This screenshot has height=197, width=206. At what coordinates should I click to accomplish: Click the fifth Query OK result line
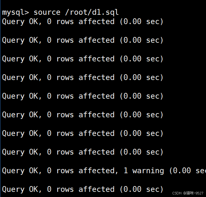(83, 96)
